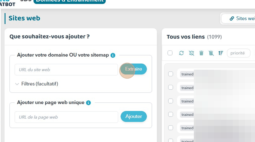
Task: Select the fourth trained link checkbox
Action: point(171,114)
